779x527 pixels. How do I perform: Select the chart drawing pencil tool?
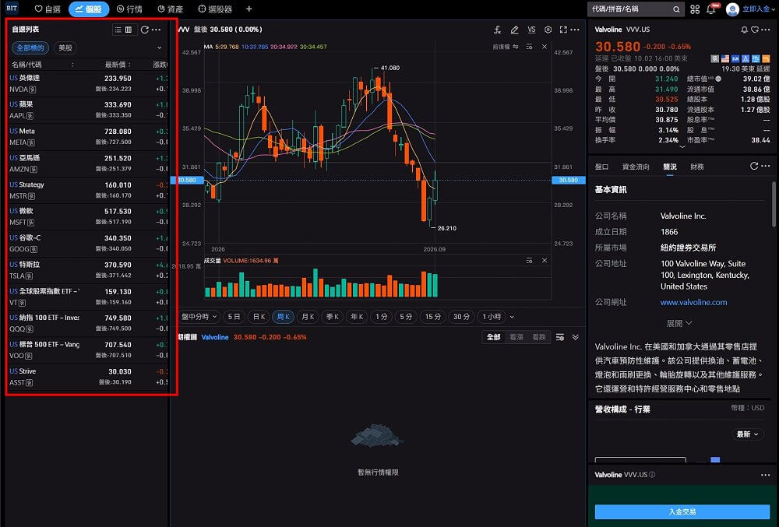[x=515, y=30]
